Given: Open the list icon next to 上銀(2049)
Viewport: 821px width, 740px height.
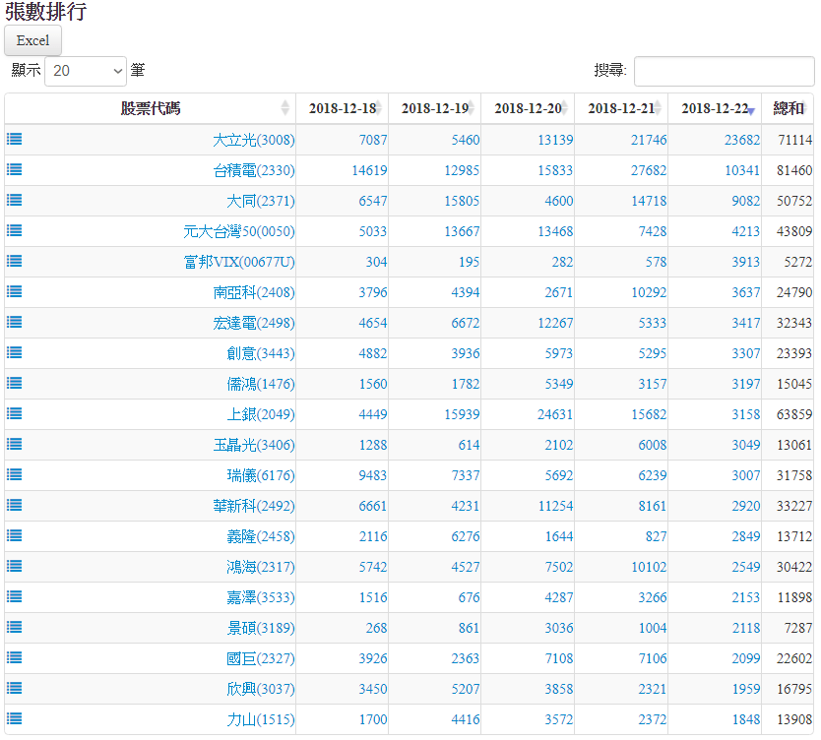Looking at the screenshot, I should tap(15, 414).
